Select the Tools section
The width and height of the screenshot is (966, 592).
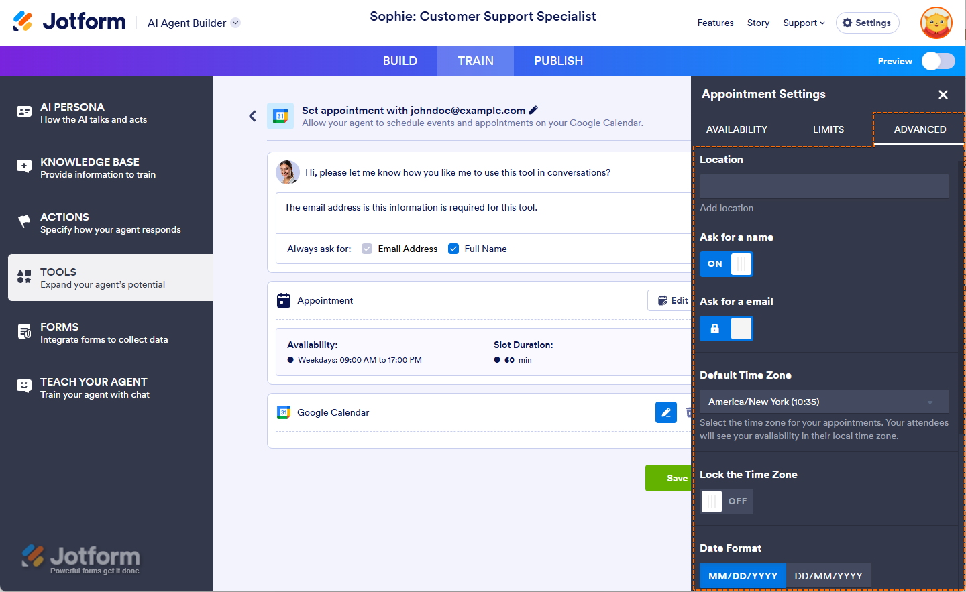pos(111,278)
